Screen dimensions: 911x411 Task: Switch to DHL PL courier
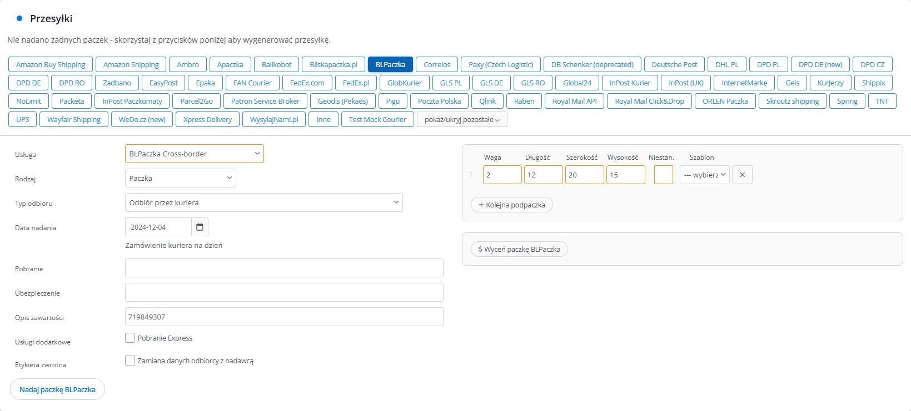pos(727,64)
